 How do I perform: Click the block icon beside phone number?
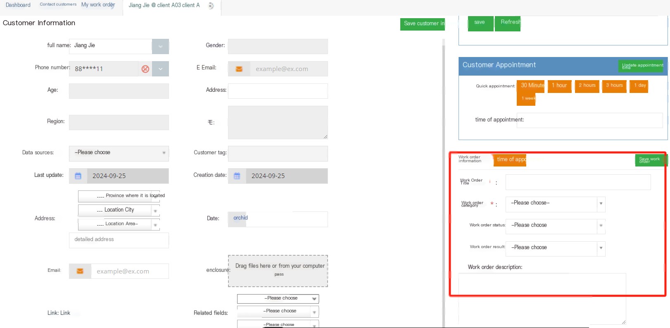click(145, 69)
